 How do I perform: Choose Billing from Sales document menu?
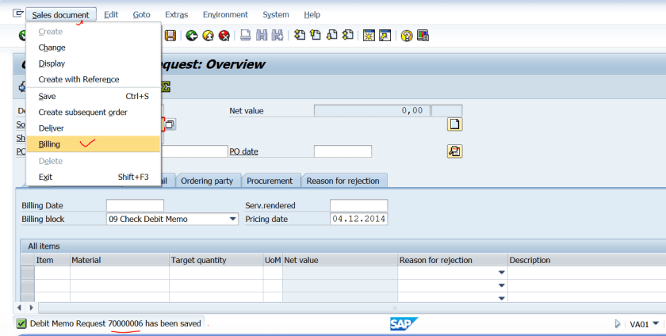[49, 144]
